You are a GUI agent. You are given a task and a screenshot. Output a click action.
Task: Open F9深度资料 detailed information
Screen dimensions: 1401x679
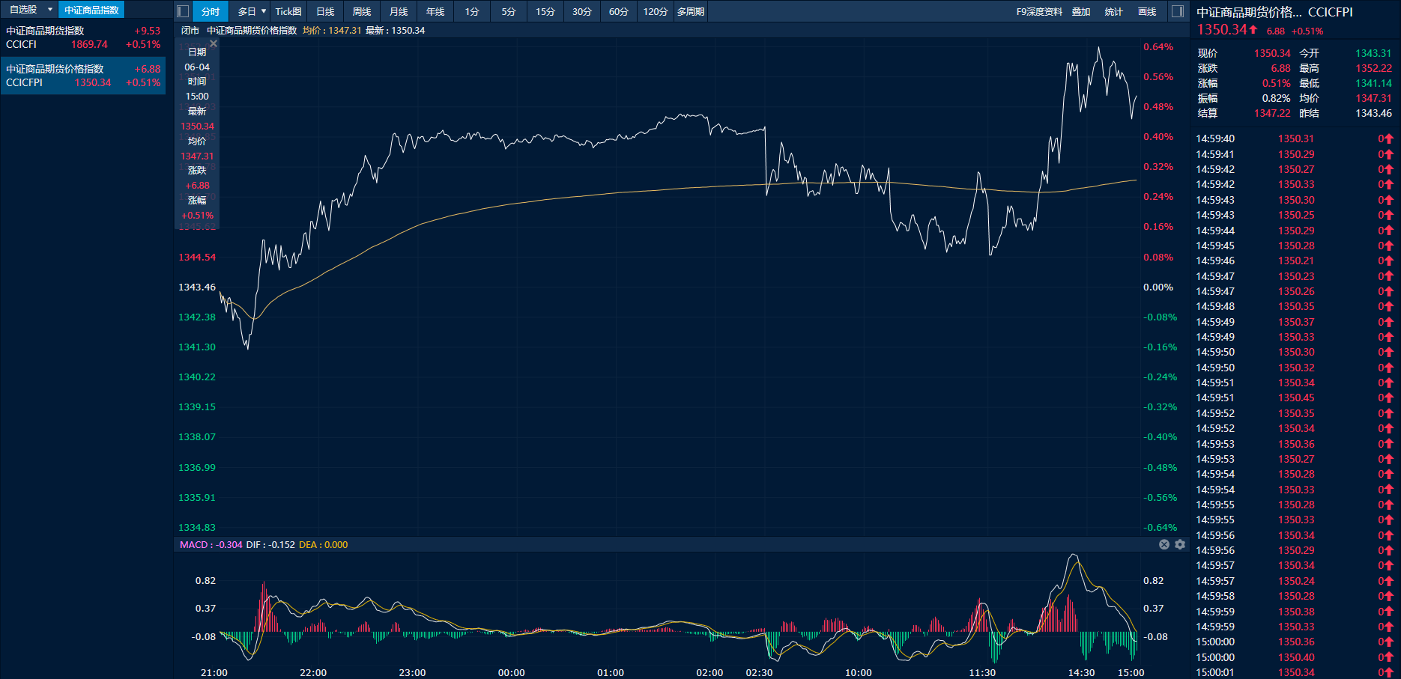coord(1039,11)
